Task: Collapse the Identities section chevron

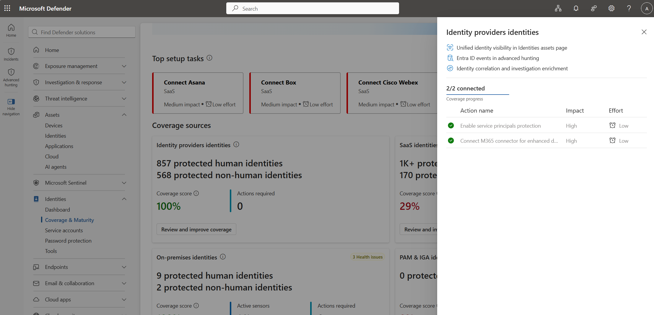Action: (124, 199)
